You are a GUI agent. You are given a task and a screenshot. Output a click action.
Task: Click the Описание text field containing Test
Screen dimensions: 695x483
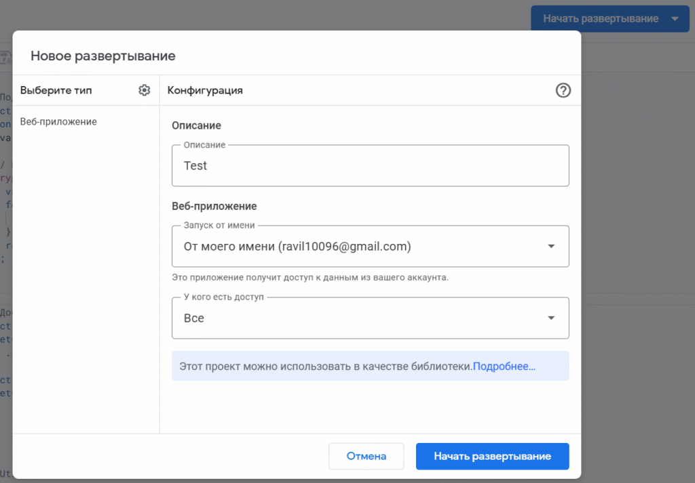click(x=370, y=166)
